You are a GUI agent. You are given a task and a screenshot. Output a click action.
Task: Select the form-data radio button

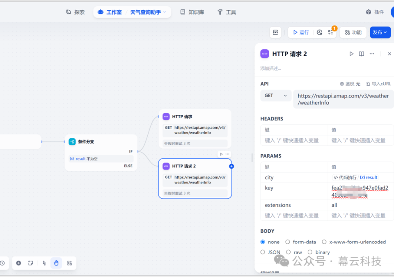(289, 242)
